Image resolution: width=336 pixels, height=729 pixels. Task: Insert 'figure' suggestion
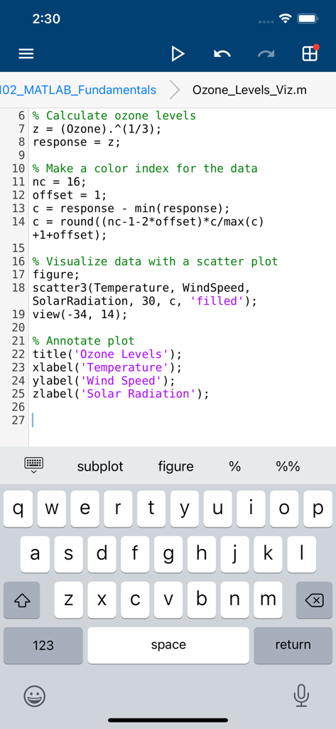click(176, 466)
